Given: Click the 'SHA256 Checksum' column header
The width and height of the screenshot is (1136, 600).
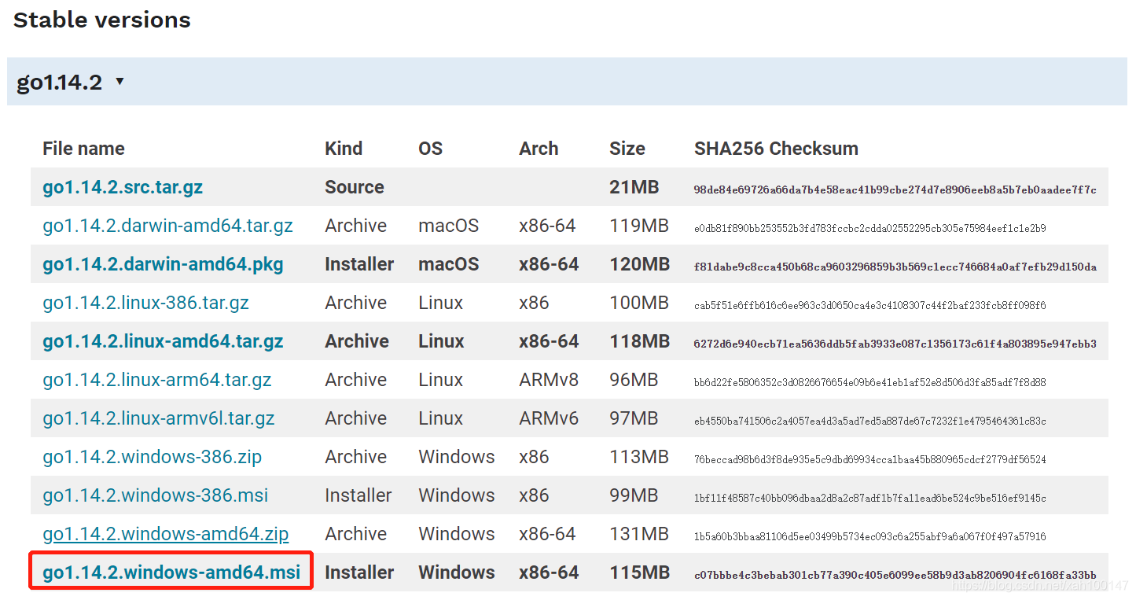Looking at the screenshot, I should pyautogui.click(x=776, y=149).
